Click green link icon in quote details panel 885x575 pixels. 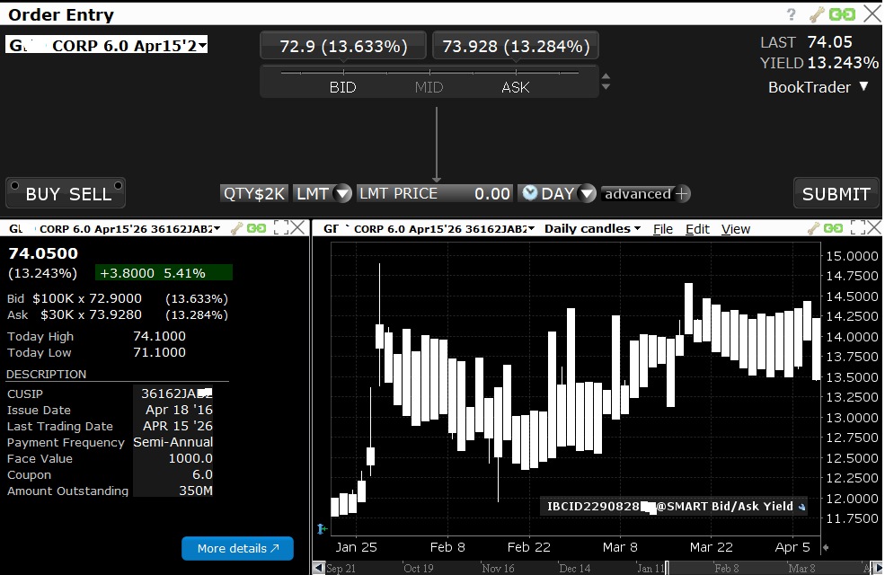pyautogui.click(x=257, y=228)
